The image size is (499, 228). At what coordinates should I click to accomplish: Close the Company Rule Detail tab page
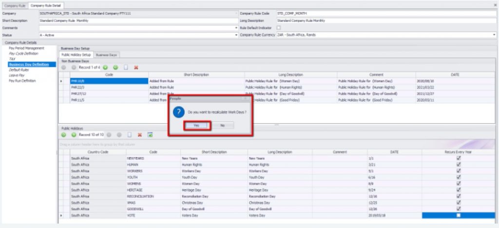point(495,5)
